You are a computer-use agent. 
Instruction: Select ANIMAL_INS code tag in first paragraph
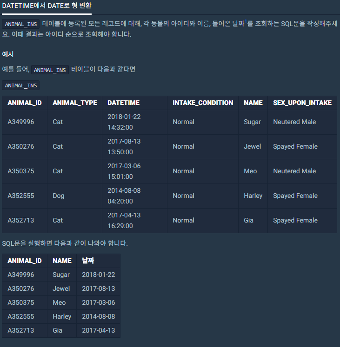(21, 24)
